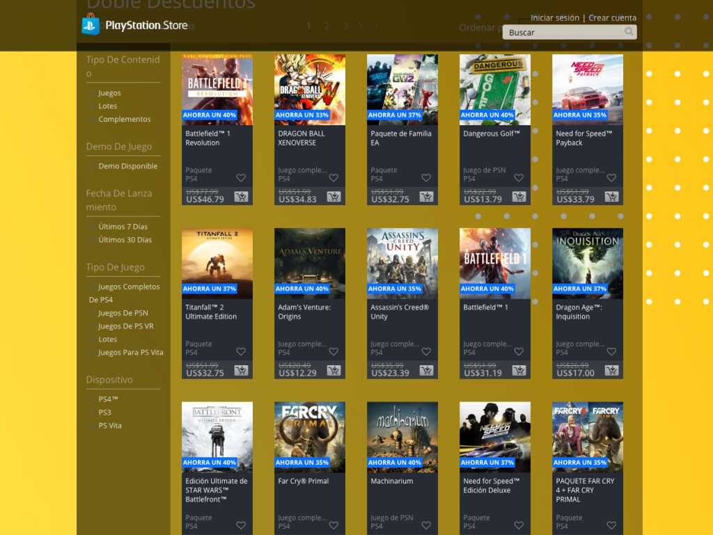Open Adam's Venture: Origins title text
Image resolution: width=713 pixels, height=535 pixels.
304,312
